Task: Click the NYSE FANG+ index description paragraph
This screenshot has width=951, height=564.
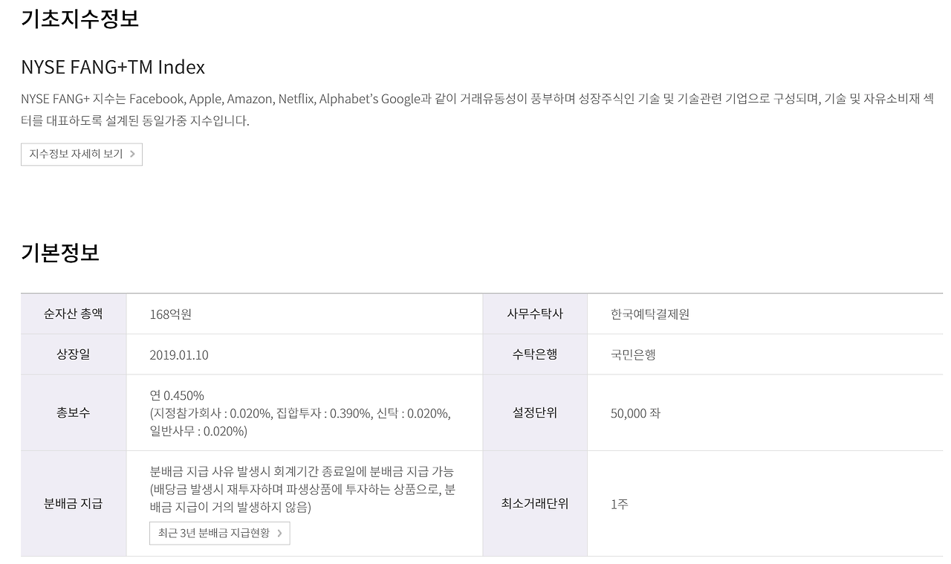Action: 475,109
